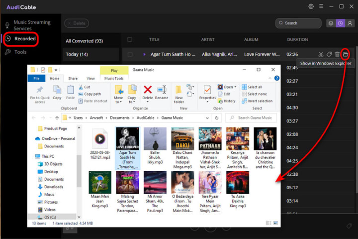The image size is (358, 239).
Task: Toggle the select-all checkbox beside TITLE
Action: click(x=130, y=39)
